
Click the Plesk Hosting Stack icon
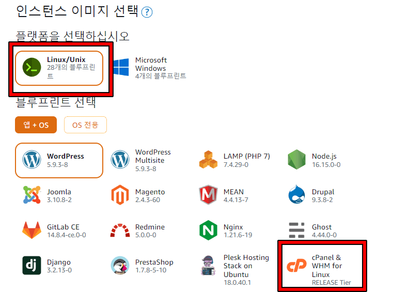[x=208, y=266]
